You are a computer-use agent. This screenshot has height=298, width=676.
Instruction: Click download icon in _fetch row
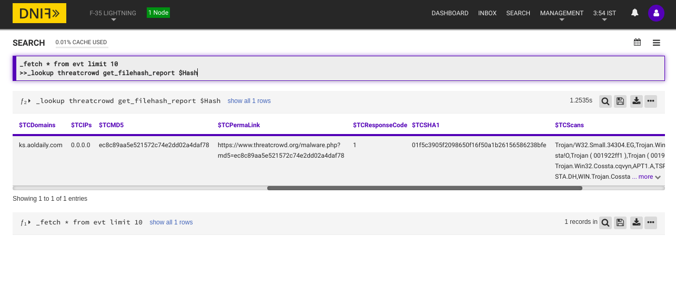[x=637, y=223]
